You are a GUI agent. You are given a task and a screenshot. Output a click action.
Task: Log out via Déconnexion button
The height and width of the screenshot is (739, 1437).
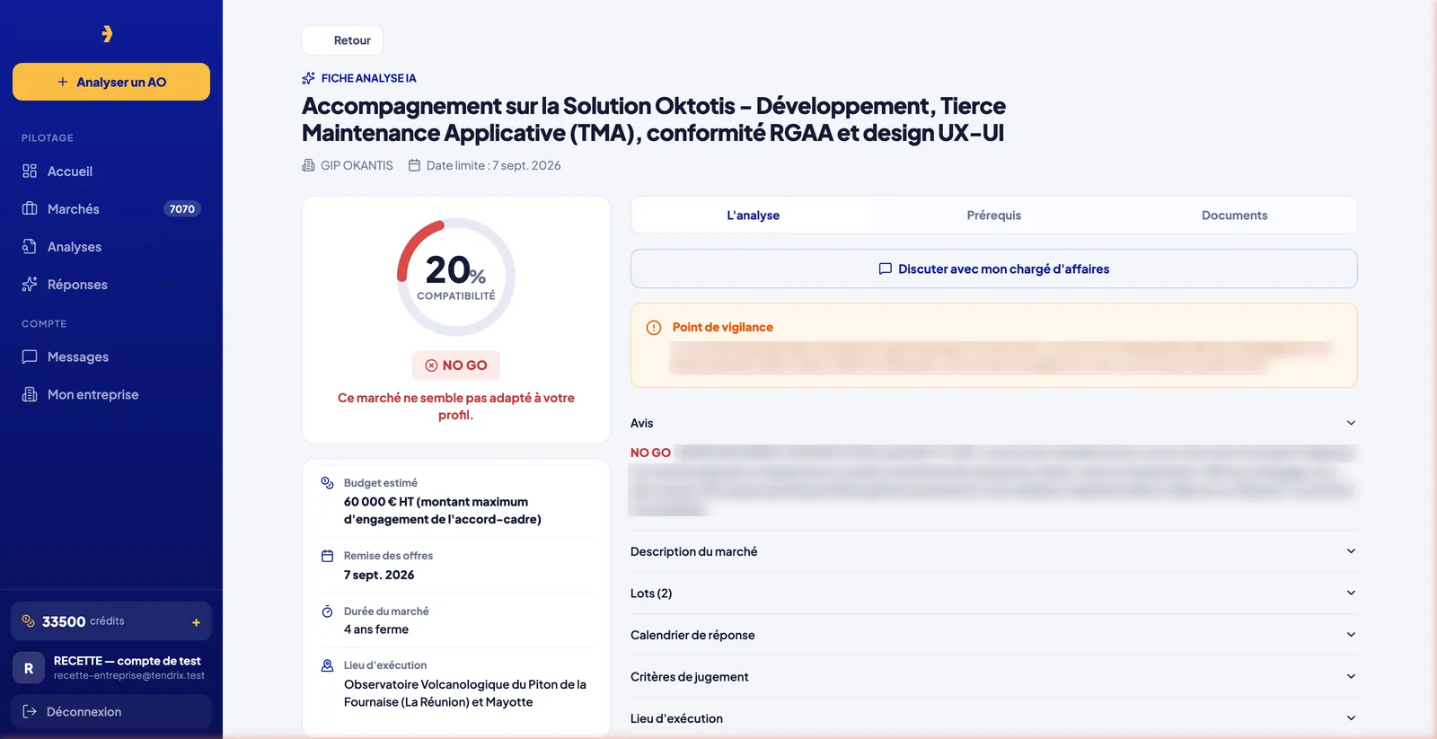[x=111, y=711]
